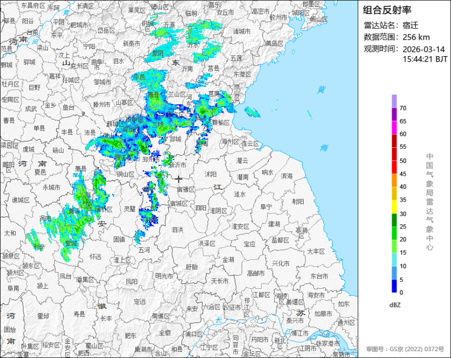Click the dBZ unit label under legend

coord(395,305)
